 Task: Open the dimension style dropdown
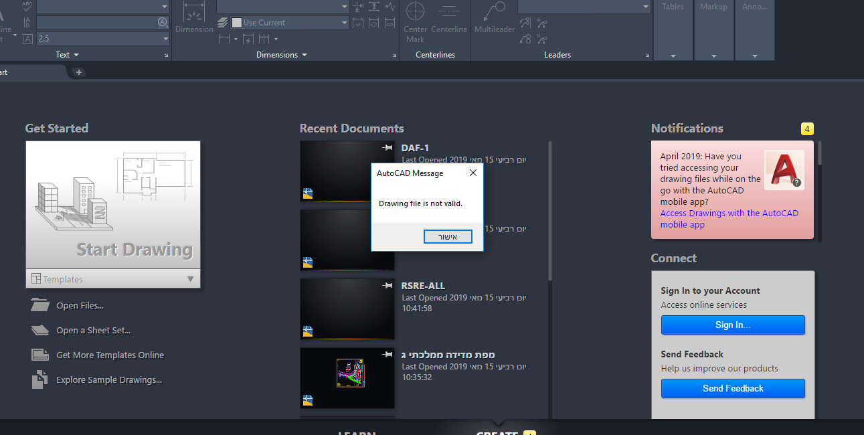pos(344,6)
